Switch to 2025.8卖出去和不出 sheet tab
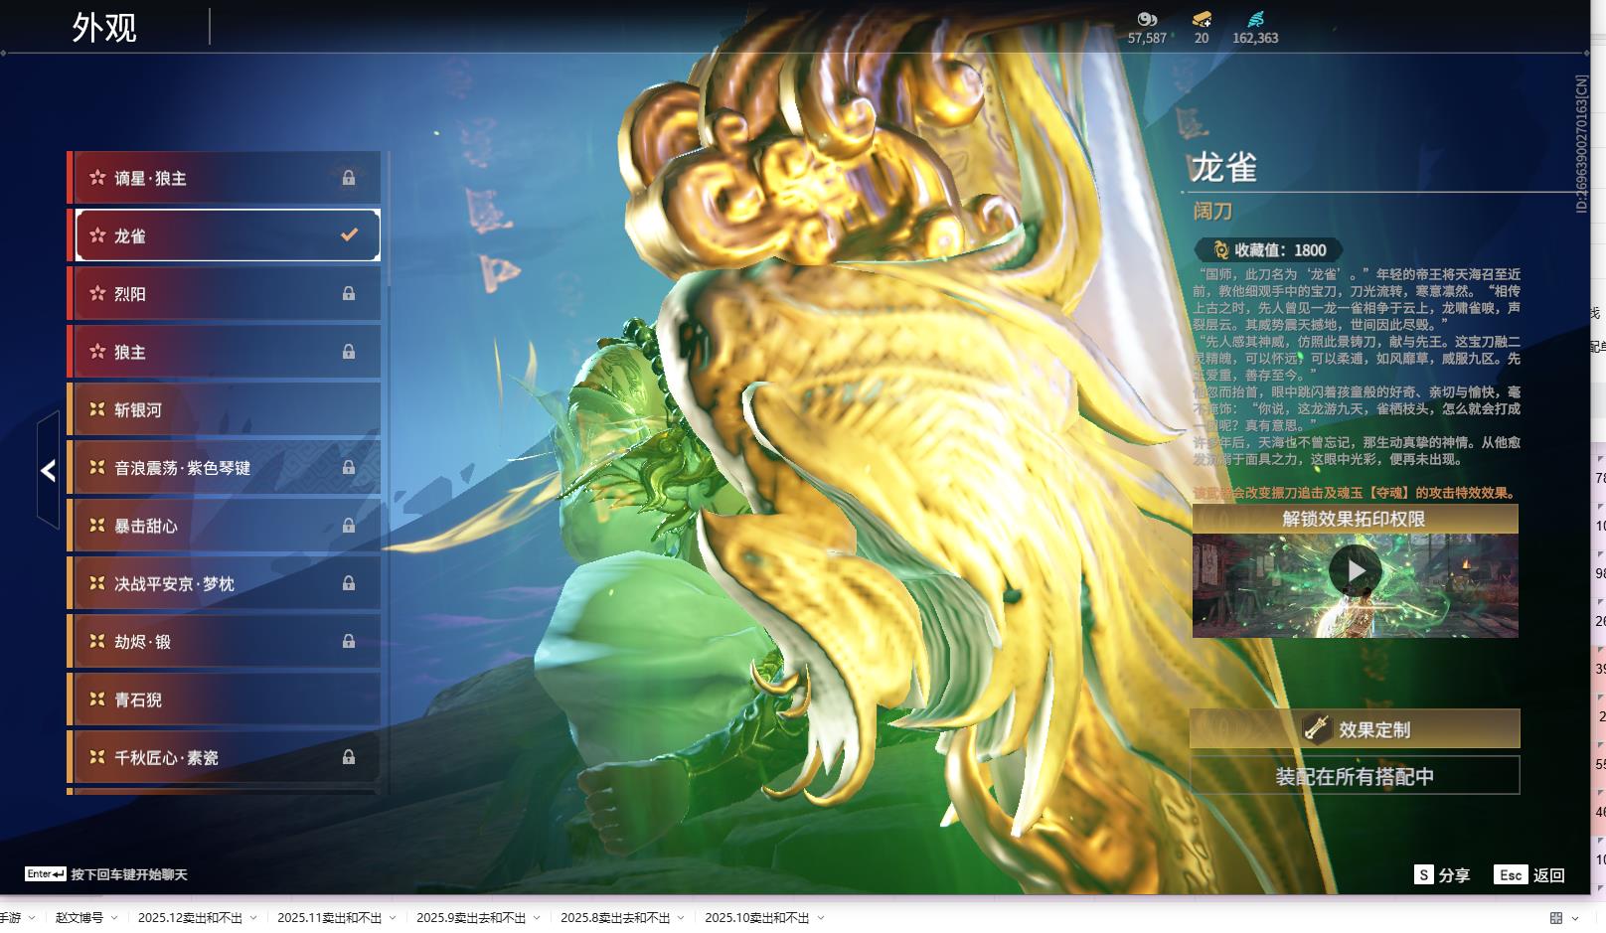The height and width of the screenshot is (933, 1606). tap(615, 918)
